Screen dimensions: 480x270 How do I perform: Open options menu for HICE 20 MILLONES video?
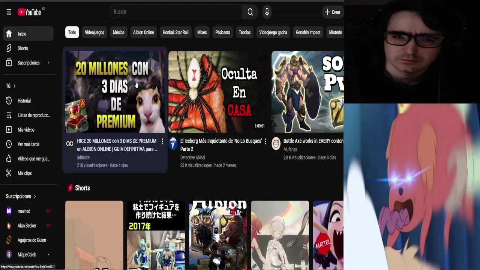click(x=162, y=141)
